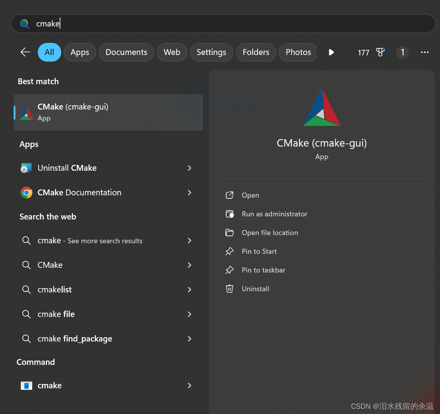The width and height of the screenshot is (440, 414).
Task: Choose Run as administrator
Action: pos(274,214)
